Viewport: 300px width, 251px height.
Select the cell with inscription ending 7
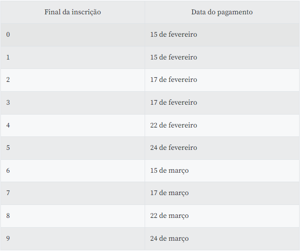click(x=73, y=193)
